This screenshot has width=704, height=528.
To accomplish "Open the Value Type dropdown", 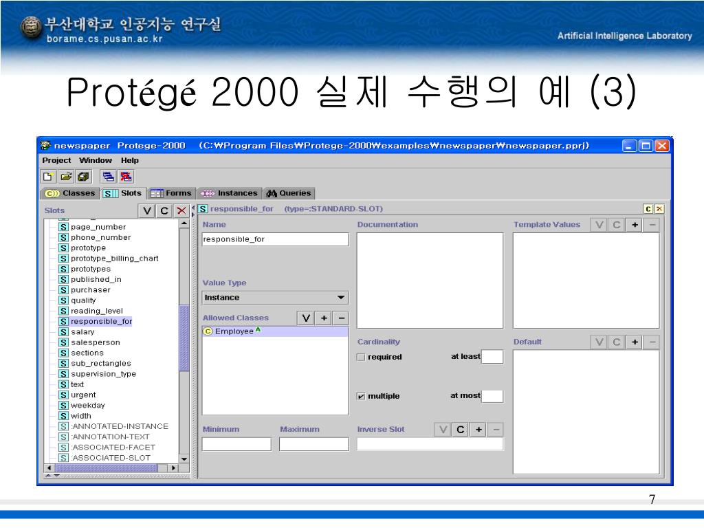I will 275,298.
